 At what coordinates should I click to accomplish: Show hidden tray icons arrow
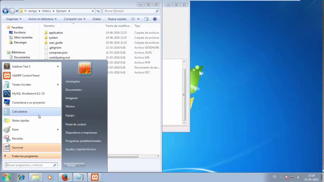tap(281, 177)
